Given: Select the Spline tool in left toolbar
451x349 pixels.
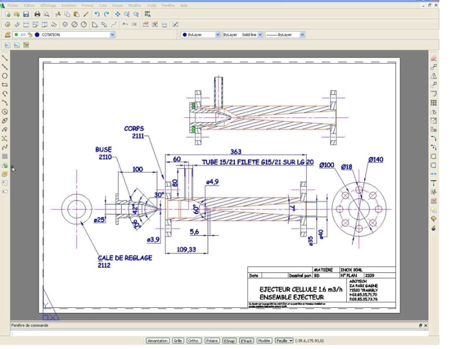Looking at the screenshot, I should pyautogui.click(x=5, y=147).
